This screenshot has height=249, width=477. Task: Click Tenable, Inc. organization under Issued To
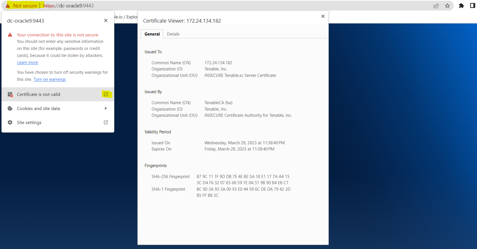click(x=216, y=69)
